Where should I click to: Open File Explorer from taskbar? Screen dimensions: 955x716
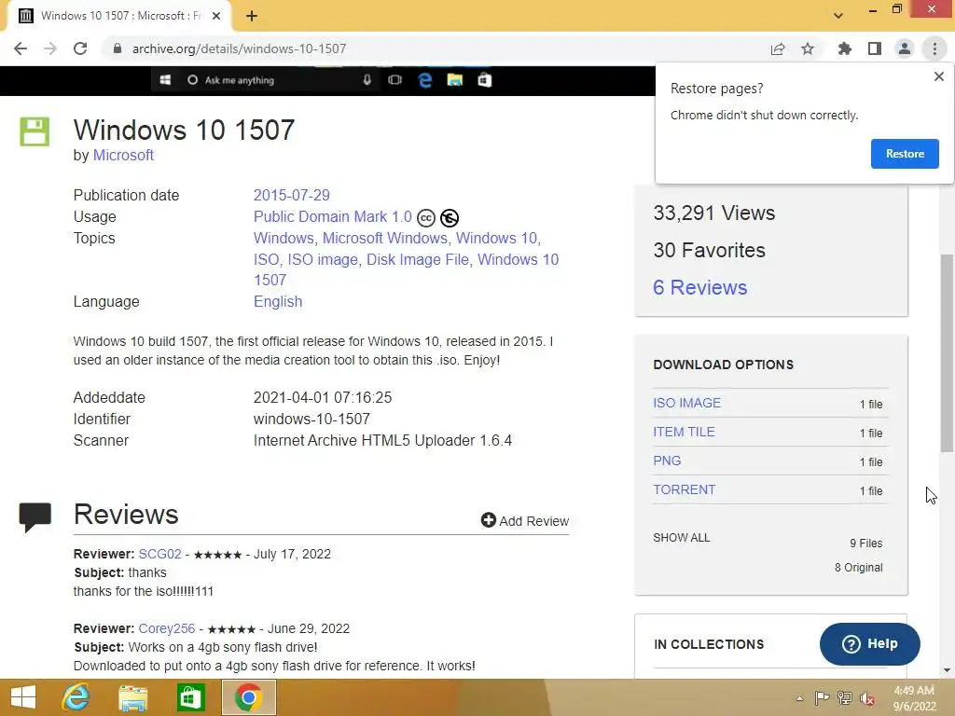point(132,697)
